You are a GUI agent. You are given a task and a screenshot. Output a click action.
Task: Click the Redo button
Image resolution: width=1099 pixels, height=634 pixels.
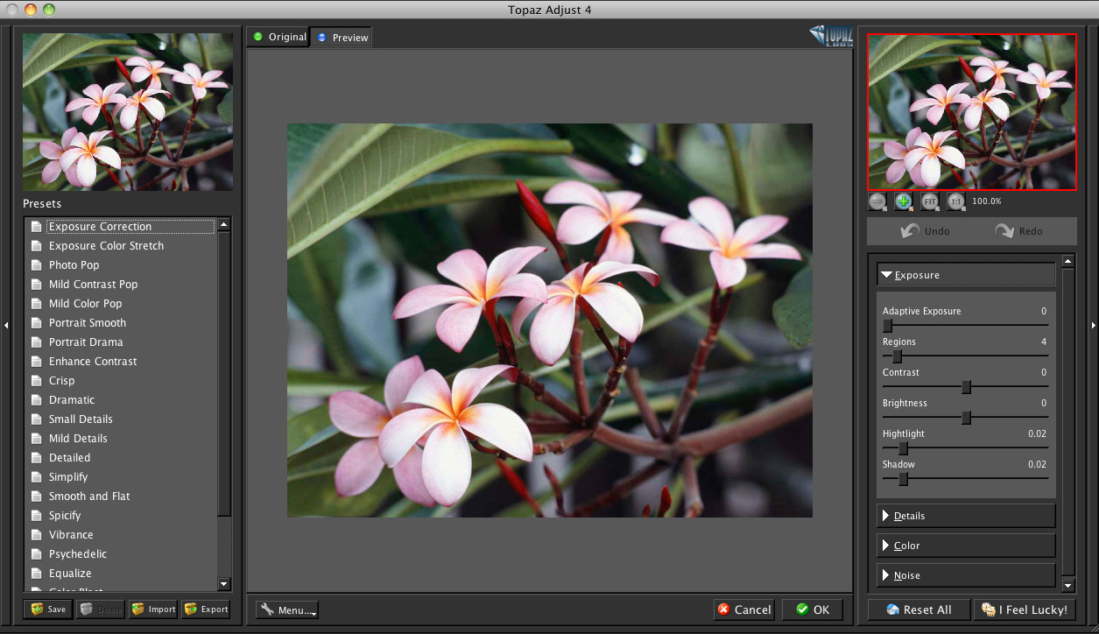pos(1018,231)
